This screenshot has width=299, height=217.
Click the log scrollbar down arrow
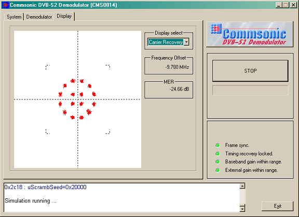click(x=242, y=209)
